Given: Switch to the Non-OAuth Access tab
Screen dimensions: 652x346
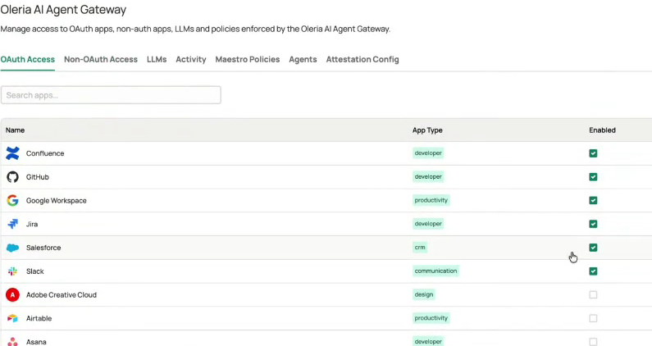Looking at the screenshot, I should [101, 60].
